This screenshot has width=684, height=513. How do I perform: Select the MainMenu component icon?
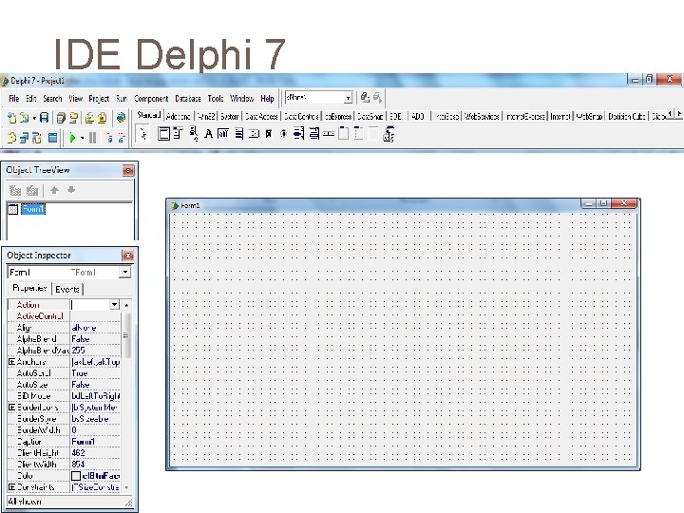[x=178, y=134]
